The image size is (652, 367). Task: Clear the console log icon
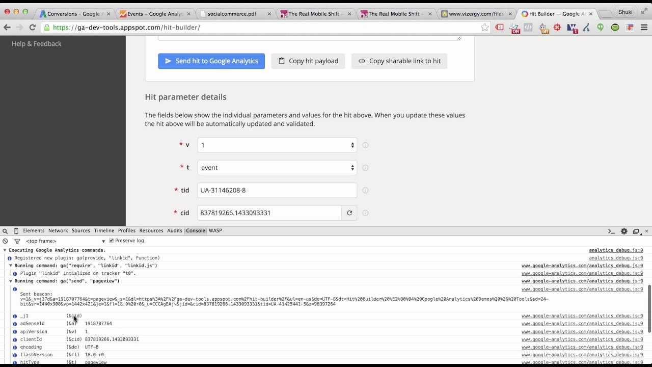click(x=5, y=241)
